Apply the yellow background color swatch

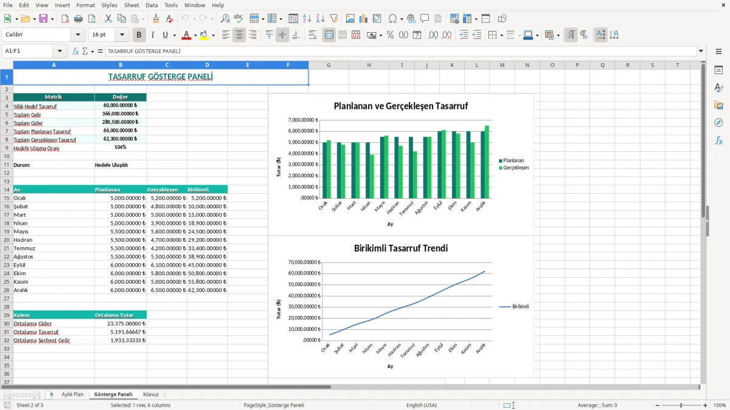click(x=204, y=35)
